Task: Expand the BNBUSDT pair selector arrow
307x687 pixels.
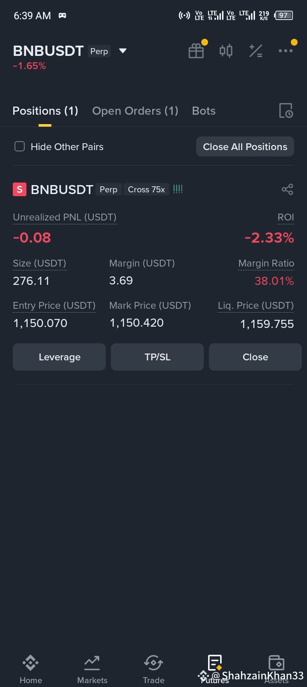Action: 123,51
